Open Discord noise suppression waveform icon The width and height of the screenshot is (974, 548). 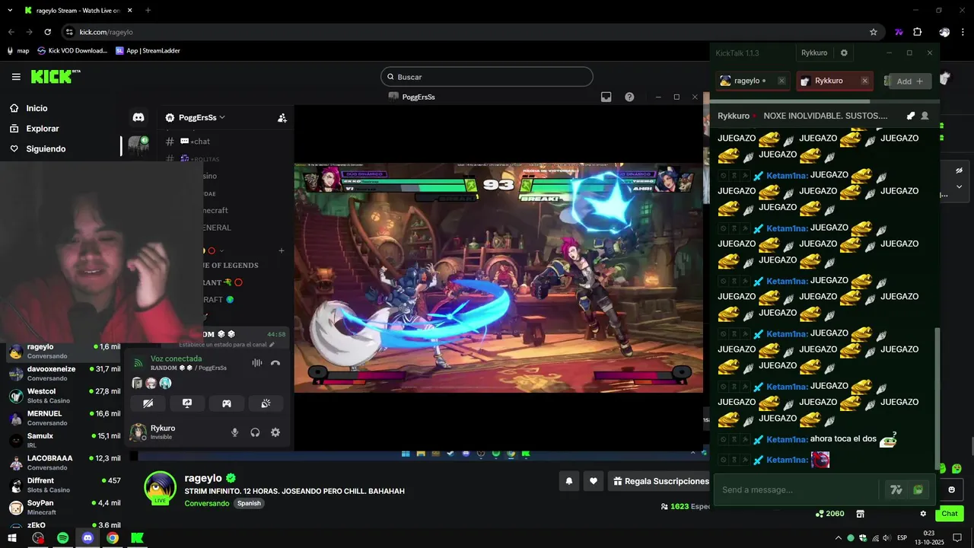tap(257, 363)
